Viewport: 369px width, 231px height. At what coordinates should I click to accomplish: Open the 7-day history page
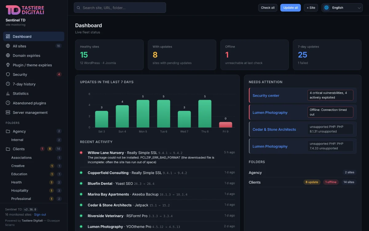click(34, 84)
